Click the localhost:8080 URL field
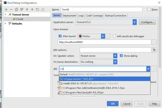The image size is (162, 108). point(104,42)
